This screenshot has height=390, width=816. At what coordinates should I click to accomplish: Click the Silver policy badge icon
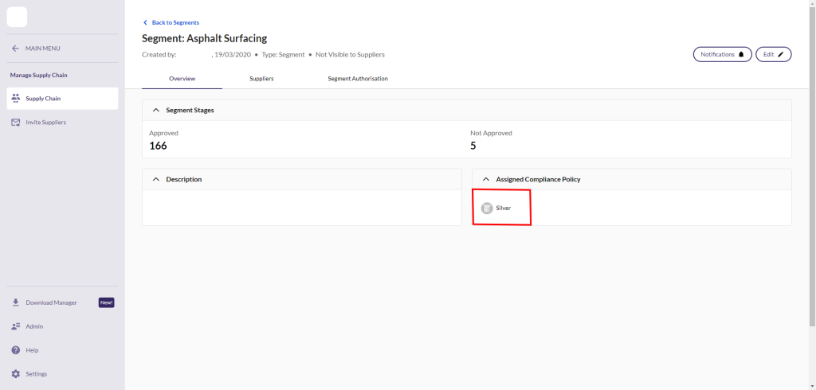pyautogui.click(x=487, y=208)
